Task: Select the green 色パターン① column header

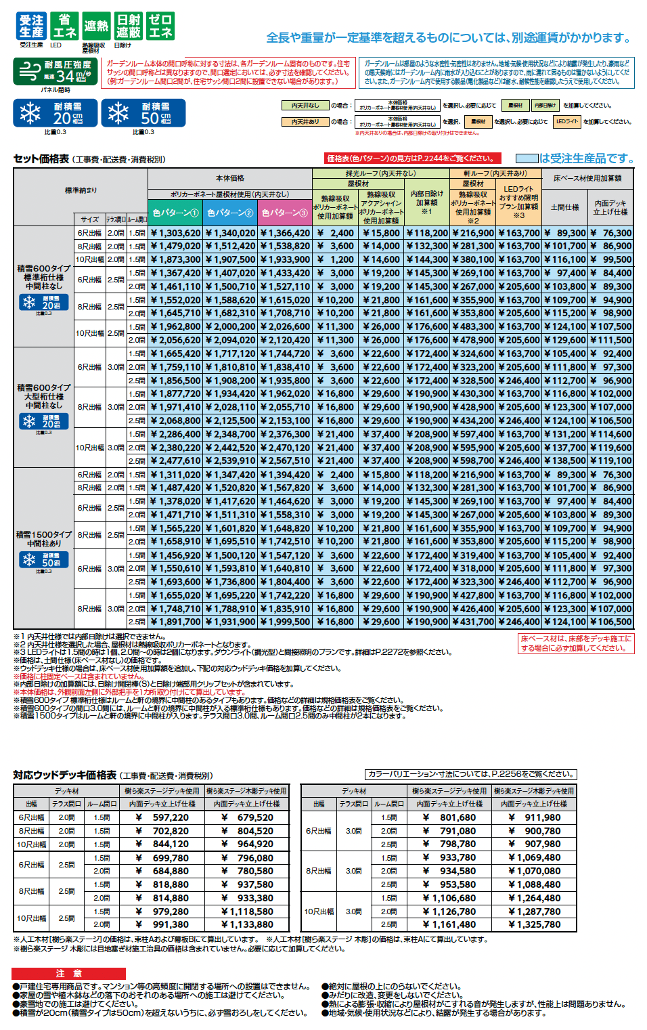Action: (x=175, y=213)
